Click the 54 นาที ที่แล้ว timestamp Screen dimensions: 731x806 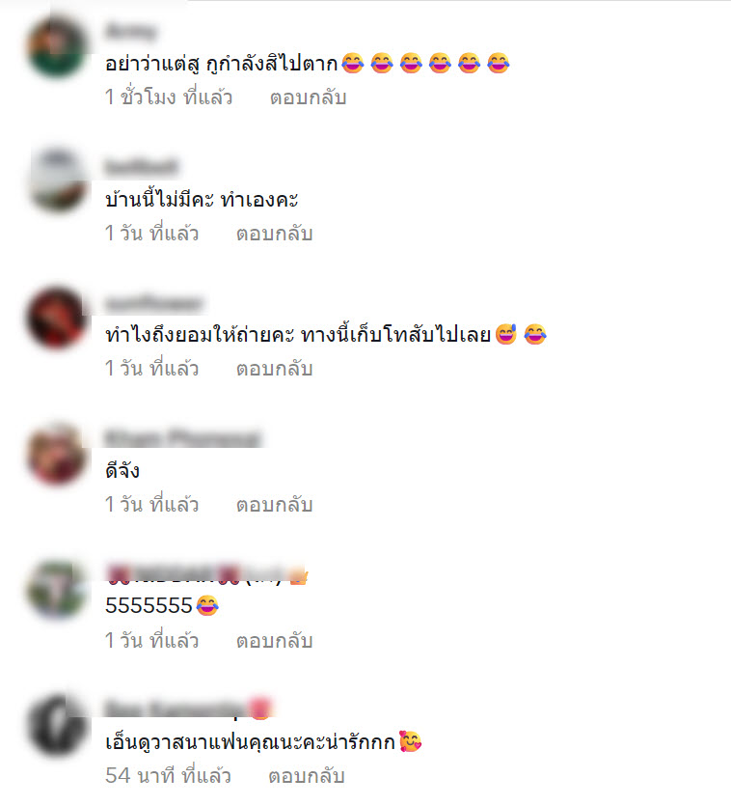[x=168, y=775]
